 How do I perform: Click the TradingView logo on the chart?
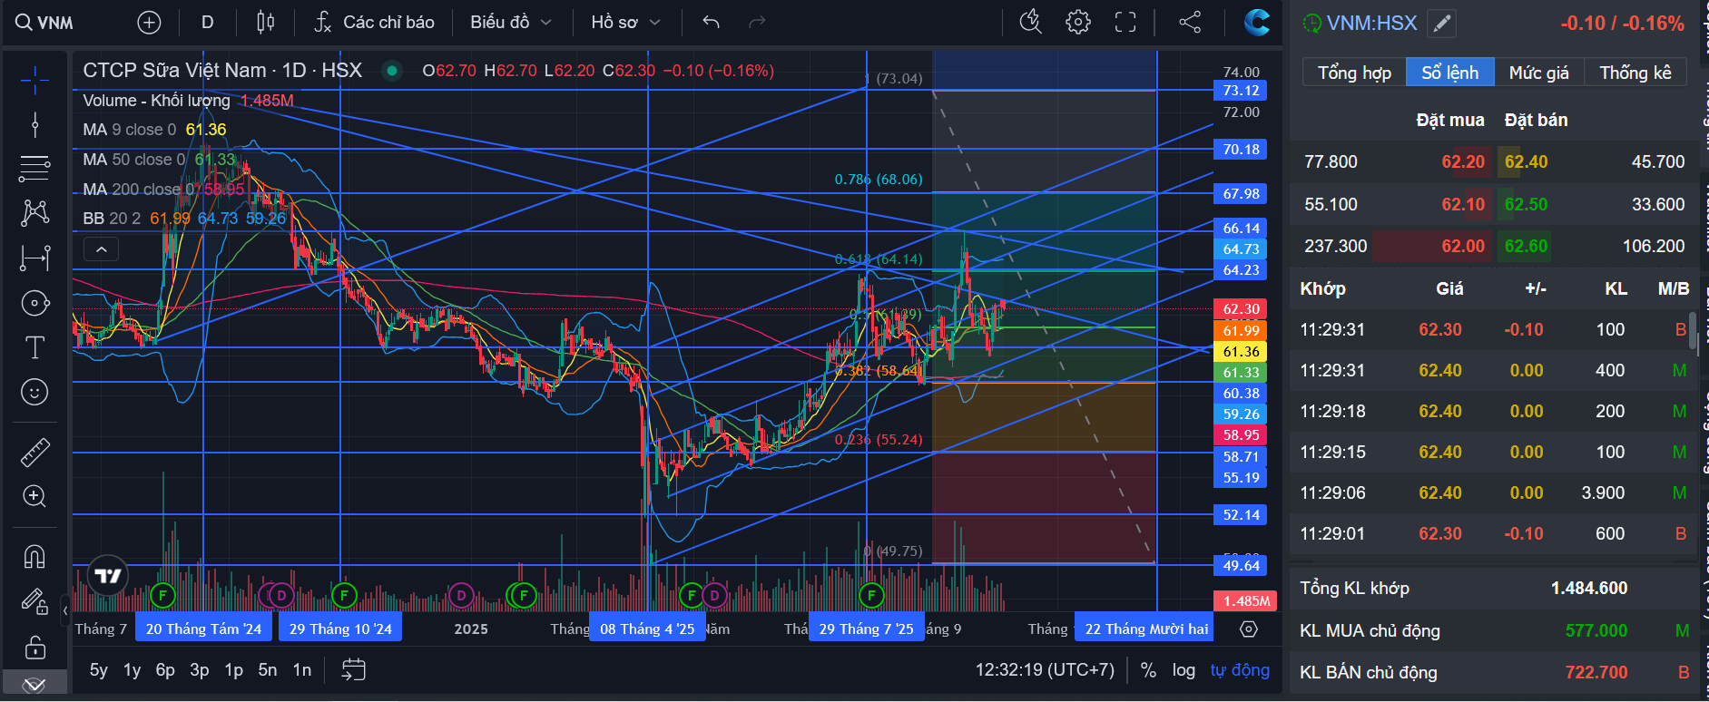point(108,575)
